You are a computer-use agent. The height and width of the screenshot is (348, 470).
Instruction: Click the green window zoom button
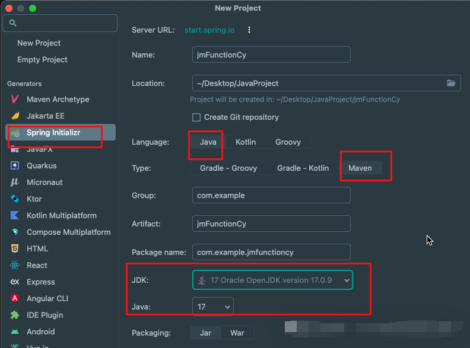(x=33, y=8)
